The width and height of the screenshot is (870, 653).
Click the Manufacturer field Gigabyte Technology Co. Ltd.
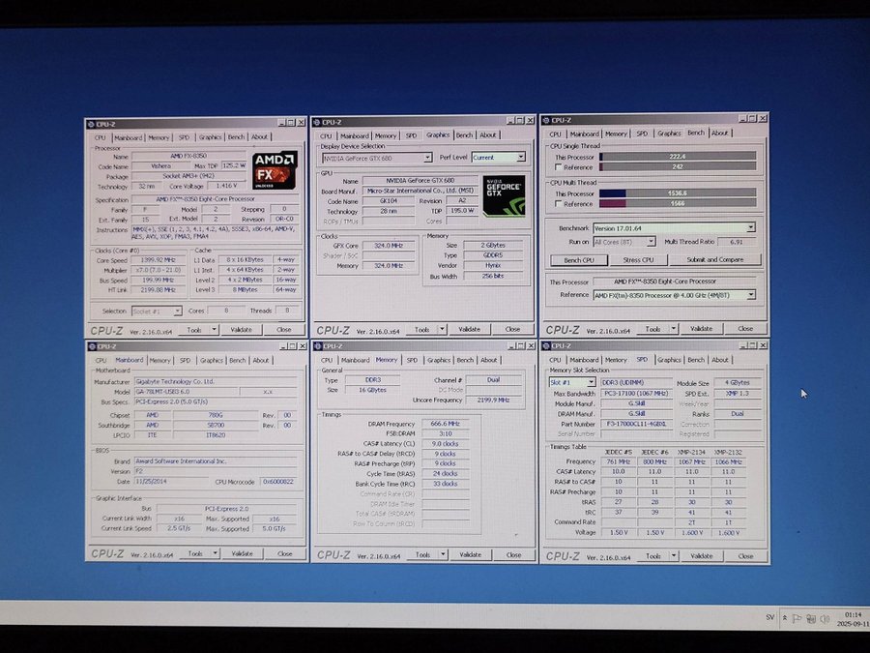(216, 381)
